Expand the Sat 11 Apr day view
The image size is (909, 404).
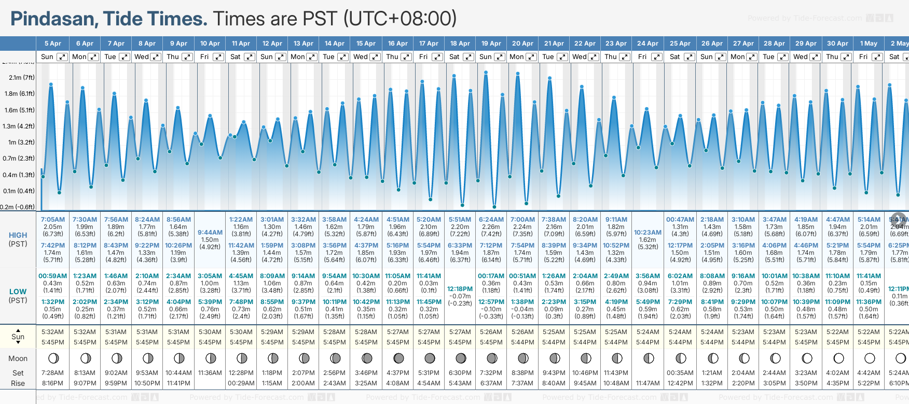250,57
